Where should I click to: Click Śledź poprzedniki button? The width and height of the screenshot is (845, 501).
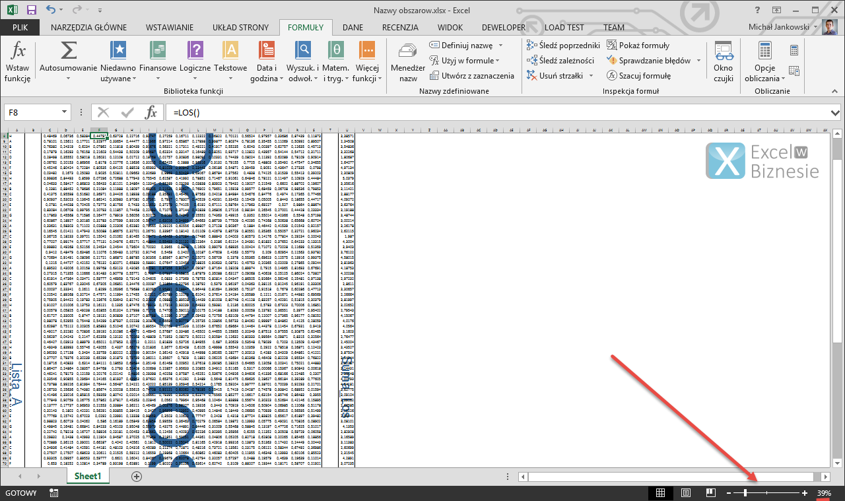point(563,45)
